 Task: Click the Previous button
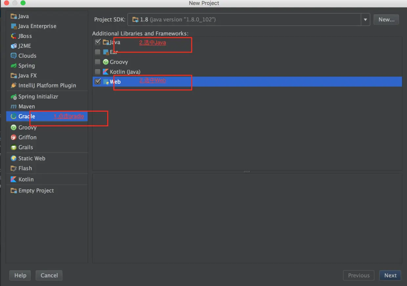tap(359, 275)
